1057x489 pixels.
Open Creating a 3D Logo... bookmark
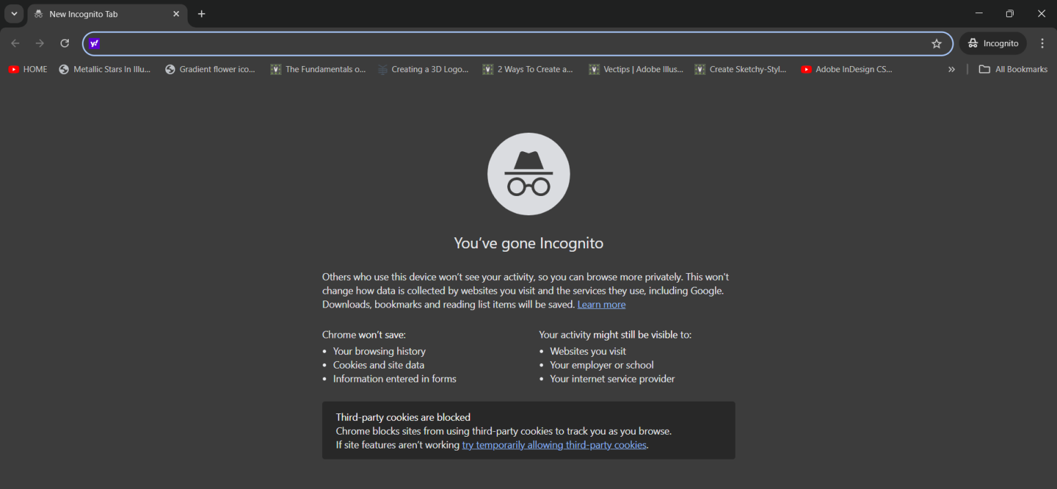(423, 69)
